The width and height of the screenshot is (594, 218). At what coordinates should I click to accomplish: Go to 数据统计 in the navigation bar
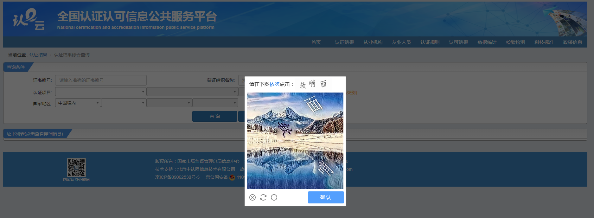487,42
